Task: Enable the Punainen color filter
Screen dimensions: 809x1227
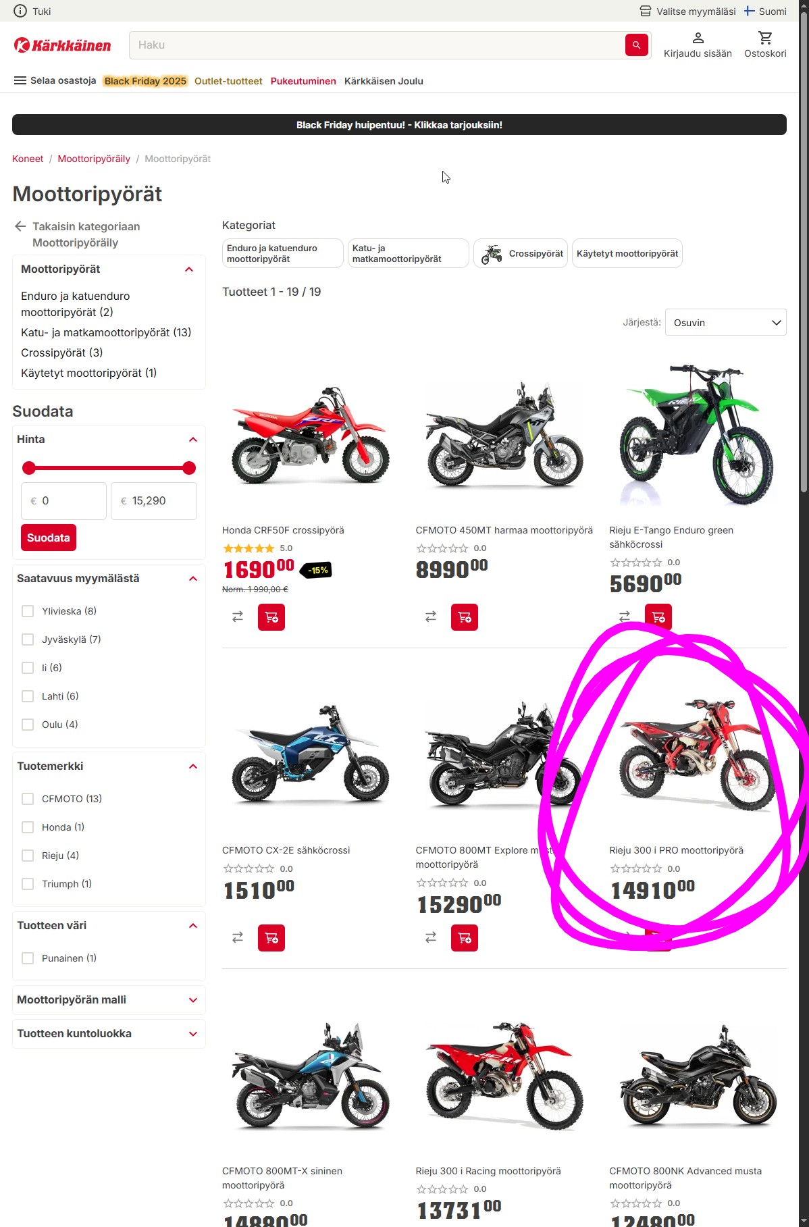Action: click(x=28, y=958)
